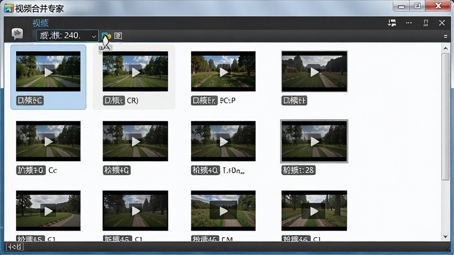Close the 视频合并专家 window
454x255 pixels.
coord(438,6)
